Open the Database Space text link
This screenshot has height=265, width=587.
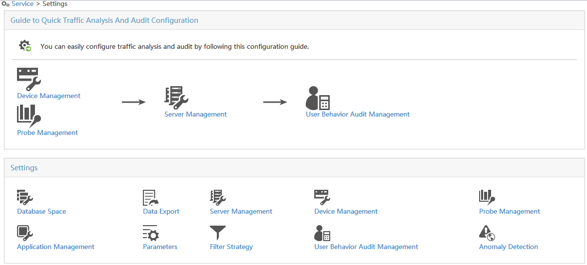41,211
